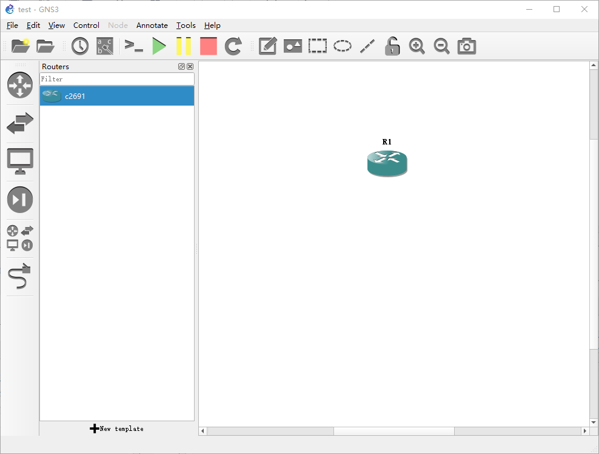Click the vertical scrollbar up arrow
The height and width of the screenshot is (454, 599).
point(594,66)
